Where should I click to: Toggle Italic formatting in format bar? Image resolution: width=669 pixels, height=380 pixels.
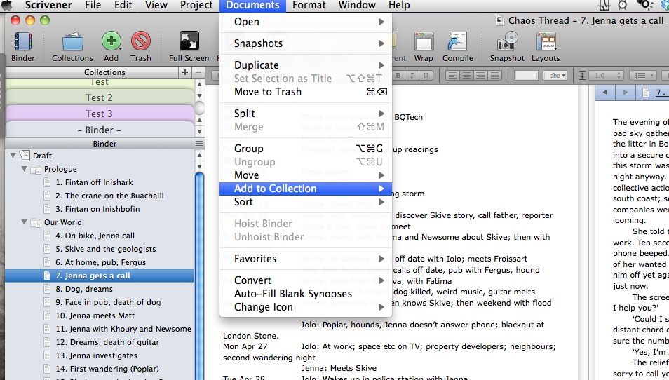coord(412,76)
